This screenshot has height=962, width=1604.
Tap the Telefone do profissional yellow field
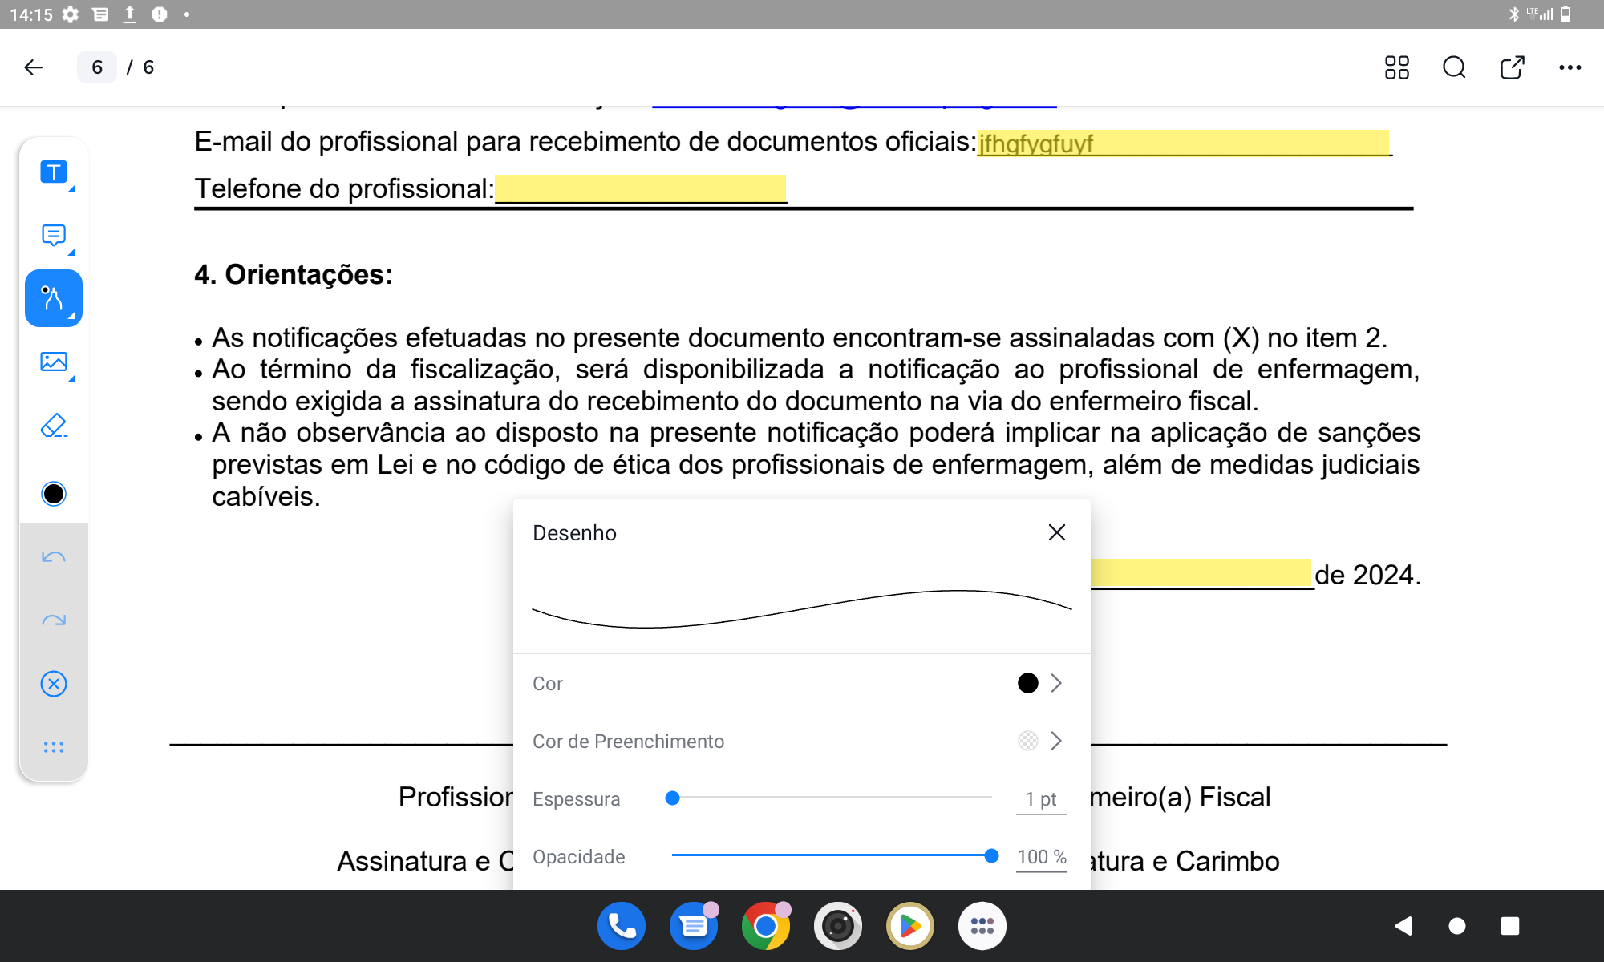click(641, 188)
